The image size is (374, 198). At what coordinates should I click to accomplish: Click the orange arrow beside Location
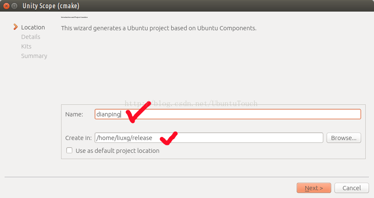point(15,27)
